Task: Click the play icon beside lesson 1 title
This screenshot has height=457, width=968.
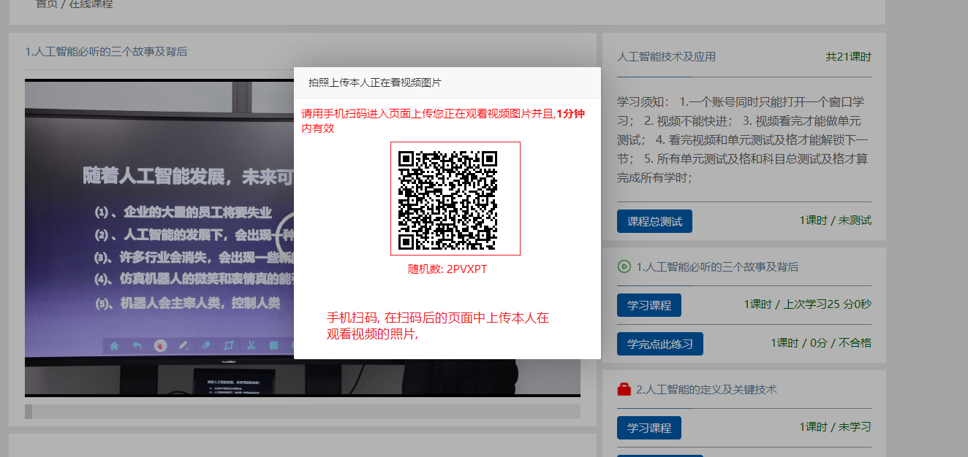Action: point(624,266)
